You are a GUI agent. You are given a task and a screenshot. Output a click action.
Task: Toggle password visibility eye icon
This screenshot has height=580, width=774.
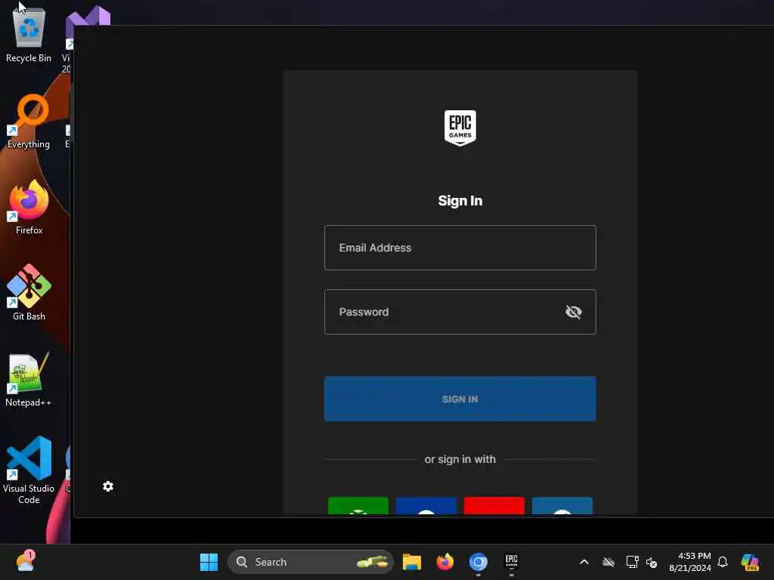coord(573,312)
